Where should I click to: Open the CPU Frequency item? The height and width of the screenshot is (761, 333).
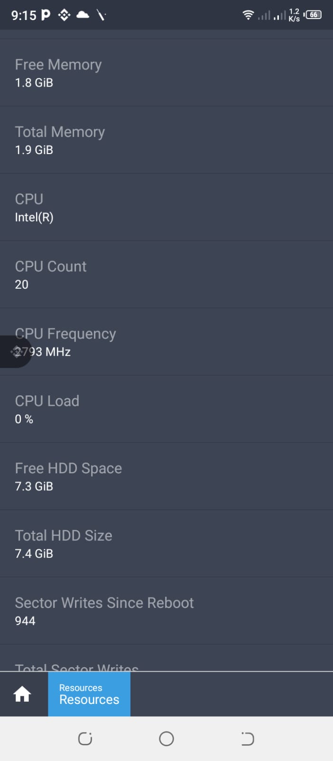click(166, 342)
